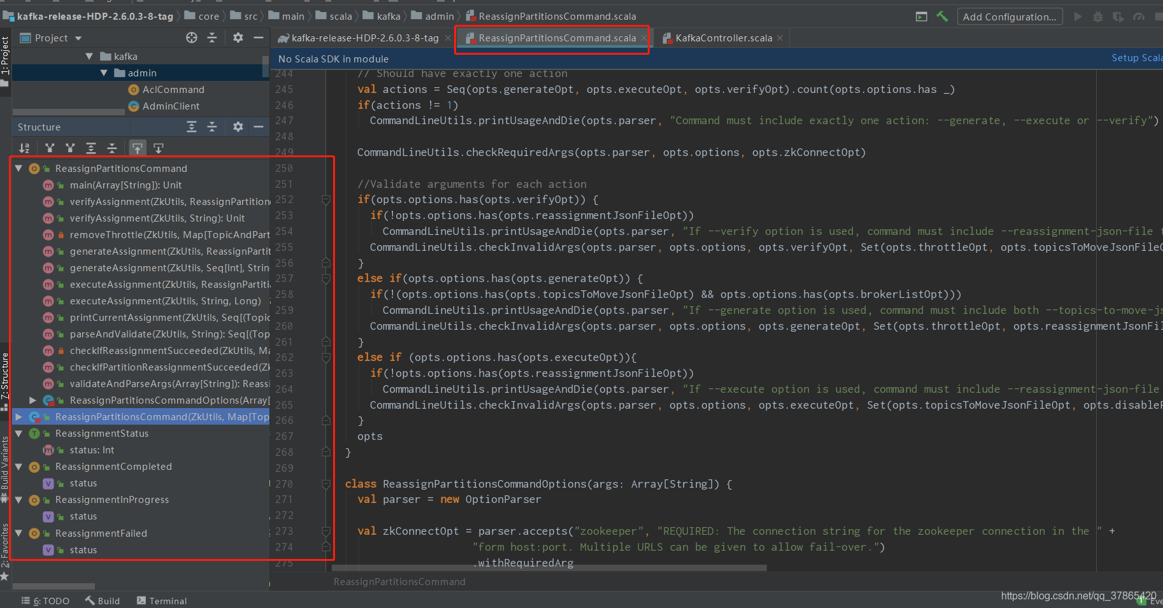Open the TODO tool window

tap(45, 601)
